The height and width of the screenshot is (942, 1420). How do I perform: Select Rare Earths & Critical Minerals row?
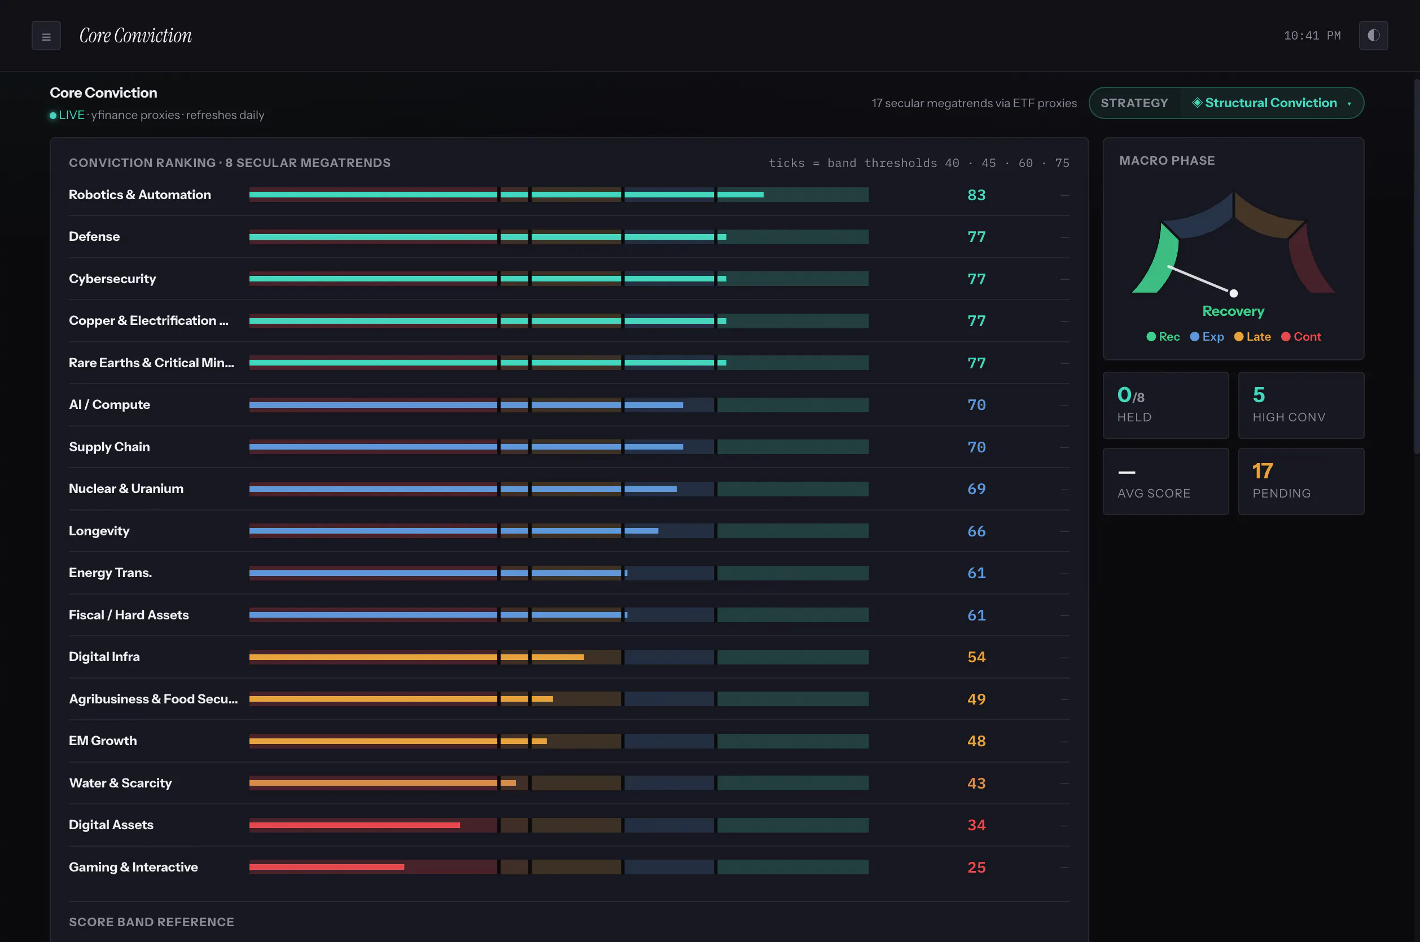pos(569,363)
